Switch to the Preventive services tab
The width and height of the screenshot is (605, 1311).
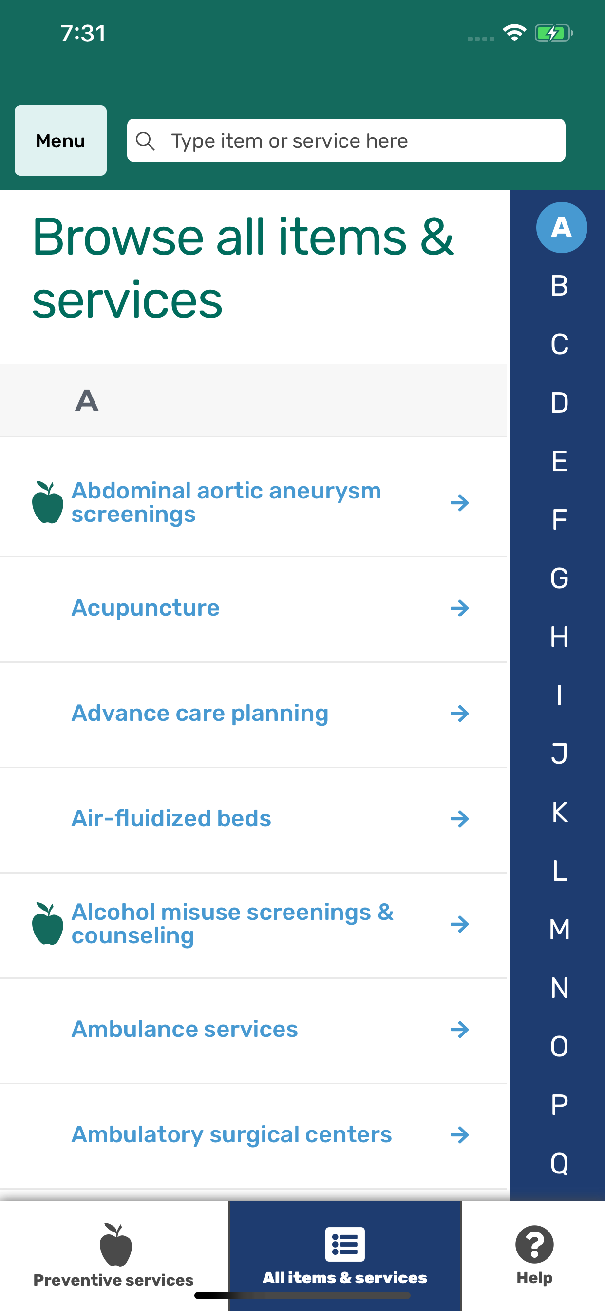tap(113, 1254)
